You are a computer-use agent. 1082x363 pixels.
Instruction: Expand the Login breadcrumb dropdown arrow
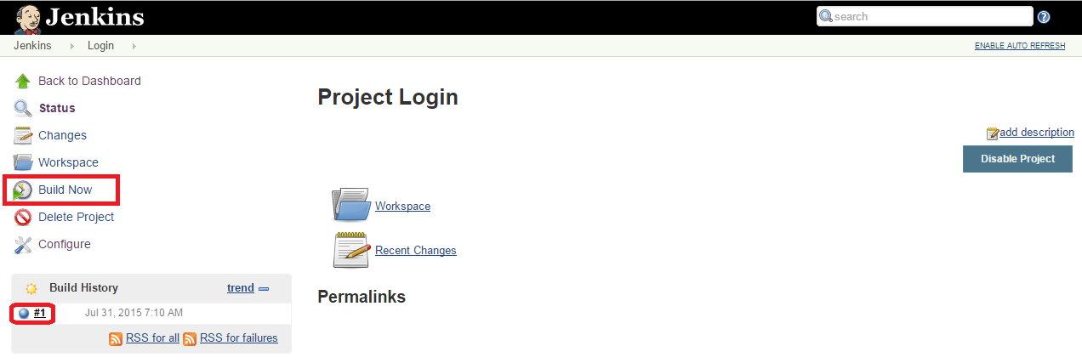pos(134,46)
